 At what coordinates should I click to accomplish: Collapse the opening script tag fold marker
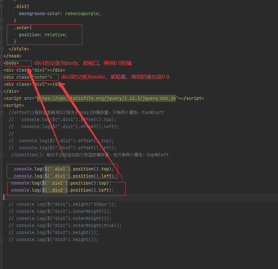[x=2, y=106]
